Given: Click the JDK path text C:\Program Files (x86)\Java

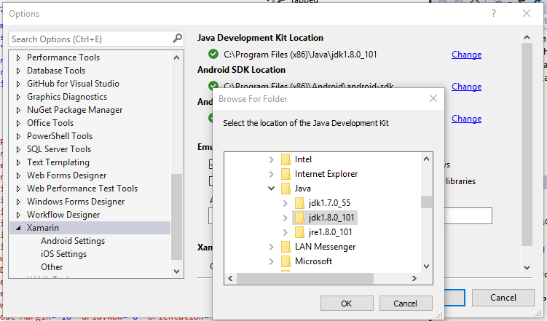Looking at the screenshot, I should pyautogui.click(x=300, y=55).
